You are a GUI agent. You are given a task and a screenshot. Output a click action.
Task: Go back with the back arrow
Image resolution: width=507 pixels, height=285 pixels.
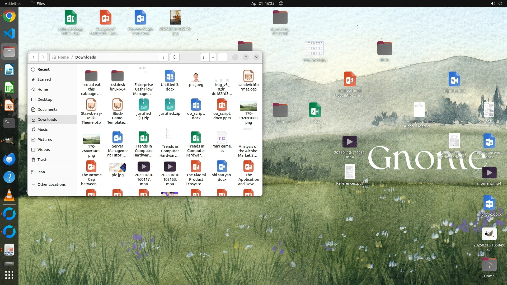(34, 57)
